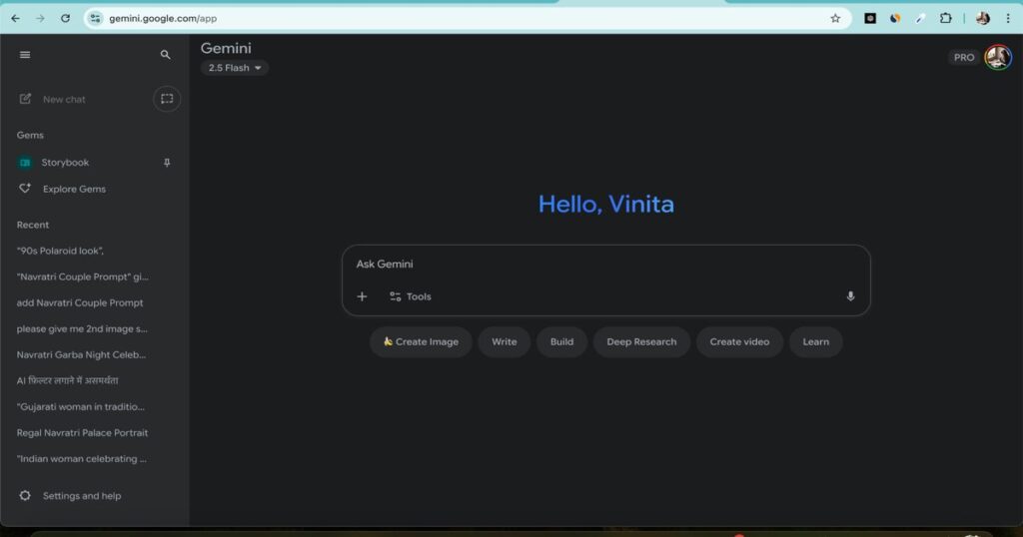Click the PRO badge
The image size is (1023, 537).
tap(964, 57)
